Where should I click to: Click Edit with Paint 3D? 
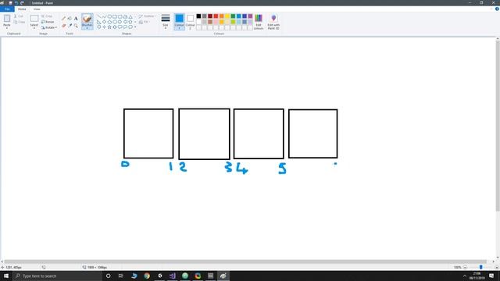273,22
